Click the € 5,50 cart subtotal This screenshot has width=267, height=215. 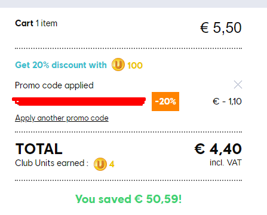pyautogui.click(x=221, y=27)
